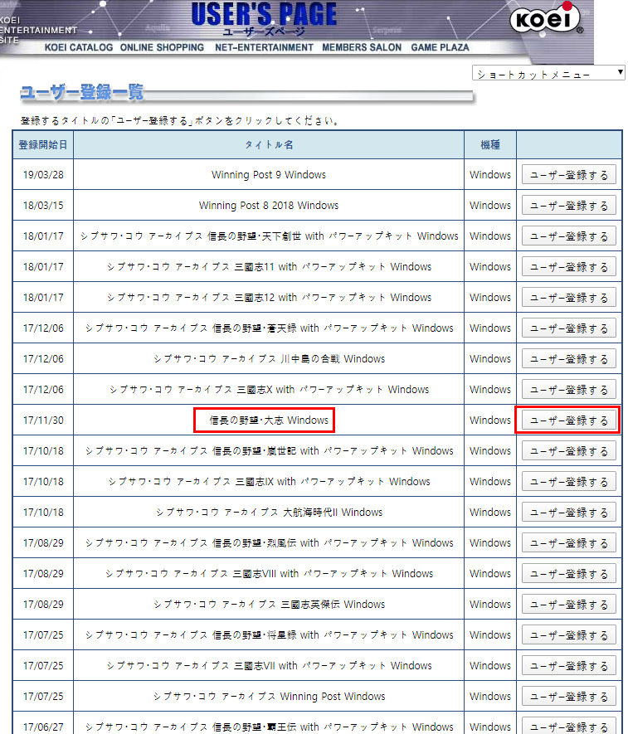This screenshot has width=628, height=734.
Task: Select title アーカイブス 三國志英傑伝 Windows
Action: click(270, 605)
